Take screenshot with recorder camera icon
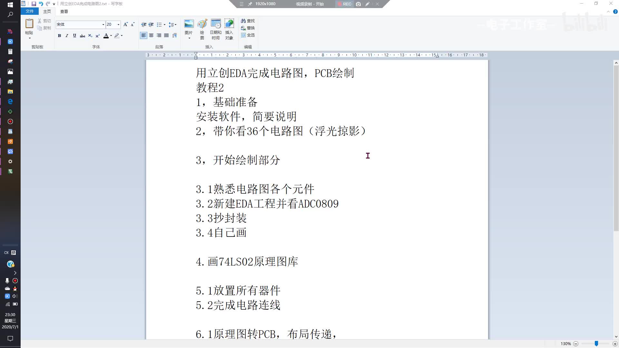 click(358, 4)
